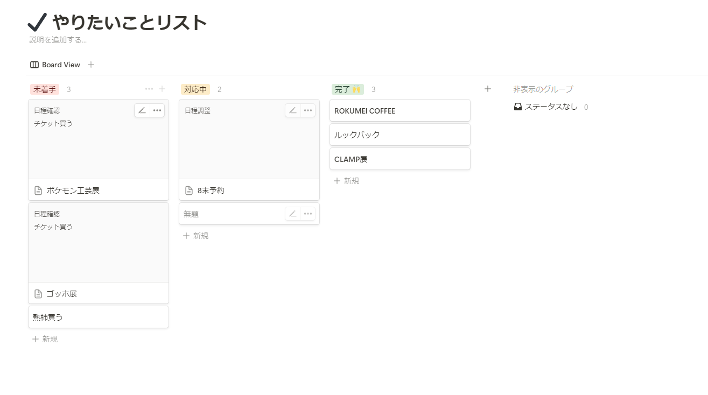Open the ROKUMEI COFFEE card

(399, 111)
